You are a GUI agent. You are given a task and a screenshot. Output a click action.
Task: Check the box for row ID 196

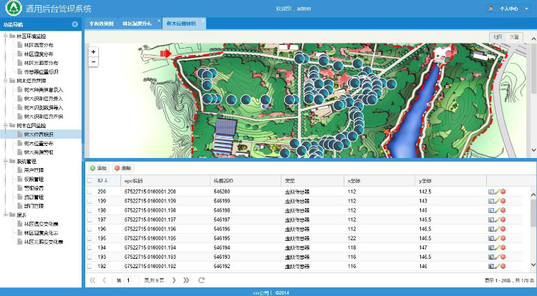(x=89, y=229)
